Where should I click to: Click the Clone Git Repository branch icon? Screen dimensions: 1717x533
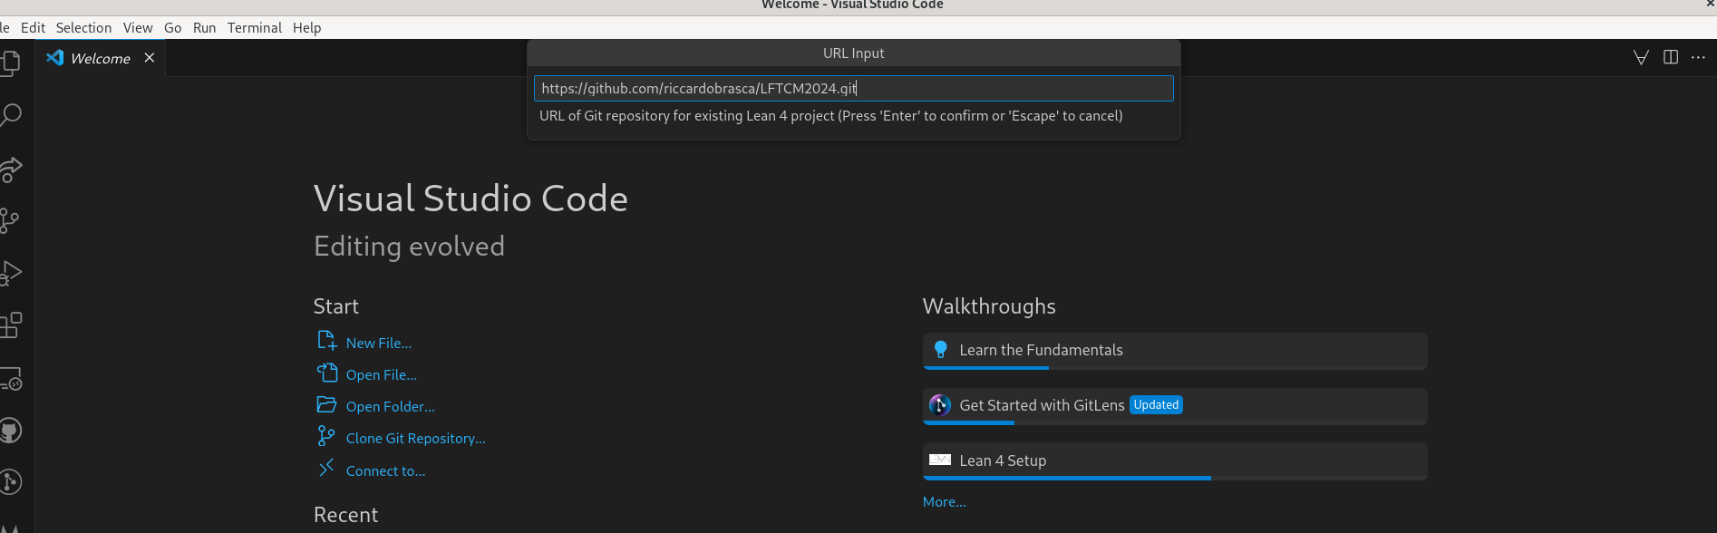(326, 436)
